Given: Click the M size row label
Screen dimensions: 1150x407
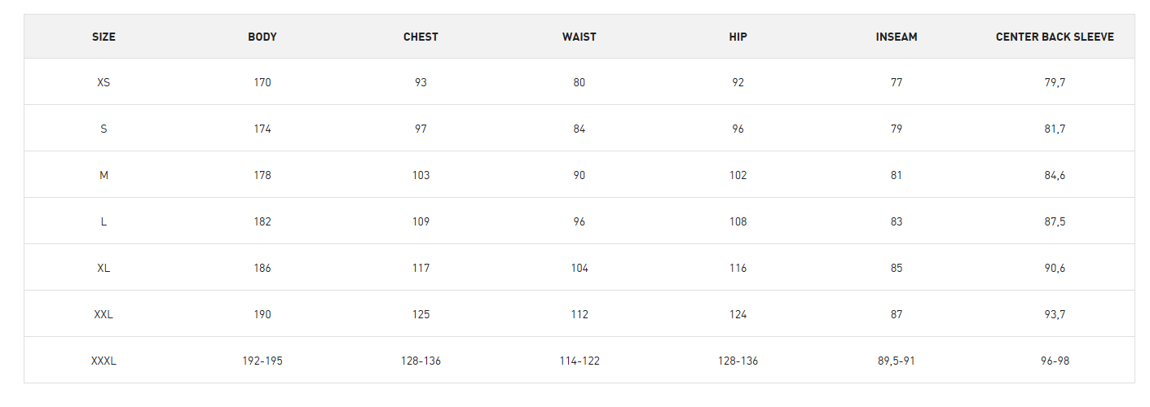Looking at the screenshot, I should pos(104,175).
